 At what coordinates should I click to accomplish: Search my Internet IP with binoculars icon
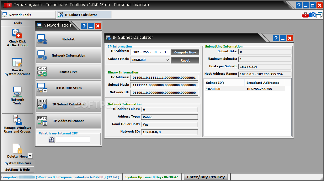(52, 140)
